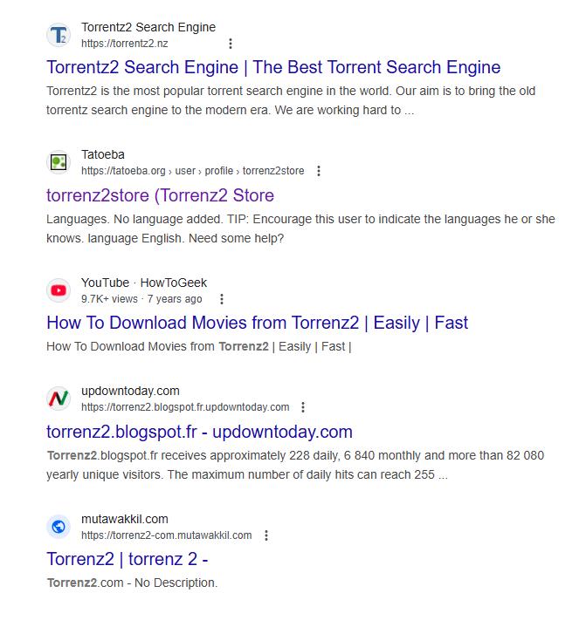
Task: Open the 'torrenz2store (Torrenz2 Store' link
Action: (160, 195)
